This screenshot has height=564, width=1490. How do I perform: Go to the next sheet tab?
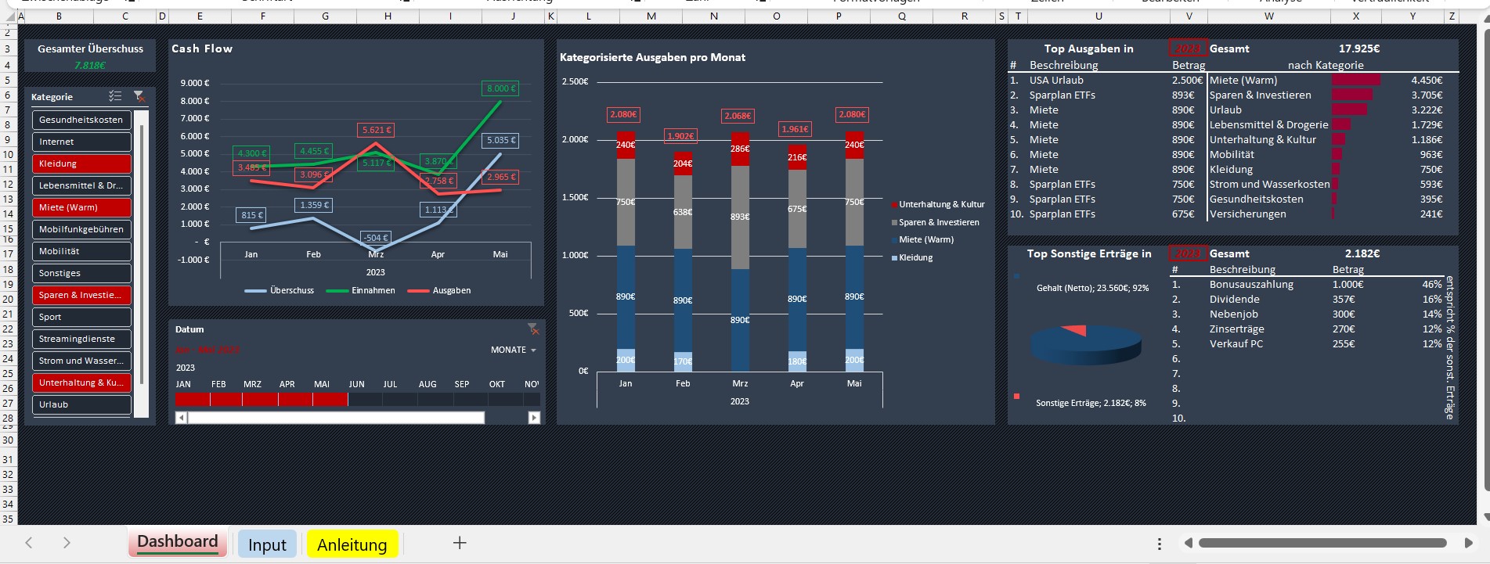tap(67, 543)
